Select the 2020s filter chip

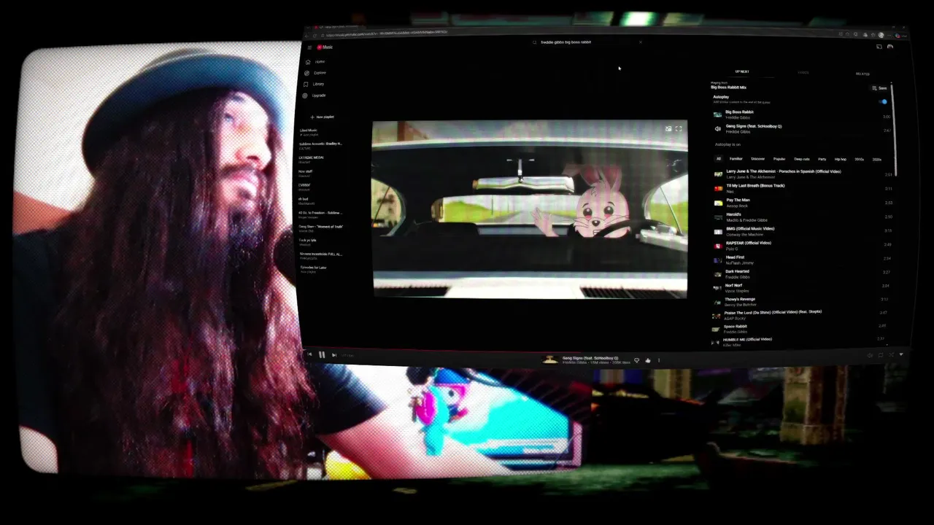(876, 159)
